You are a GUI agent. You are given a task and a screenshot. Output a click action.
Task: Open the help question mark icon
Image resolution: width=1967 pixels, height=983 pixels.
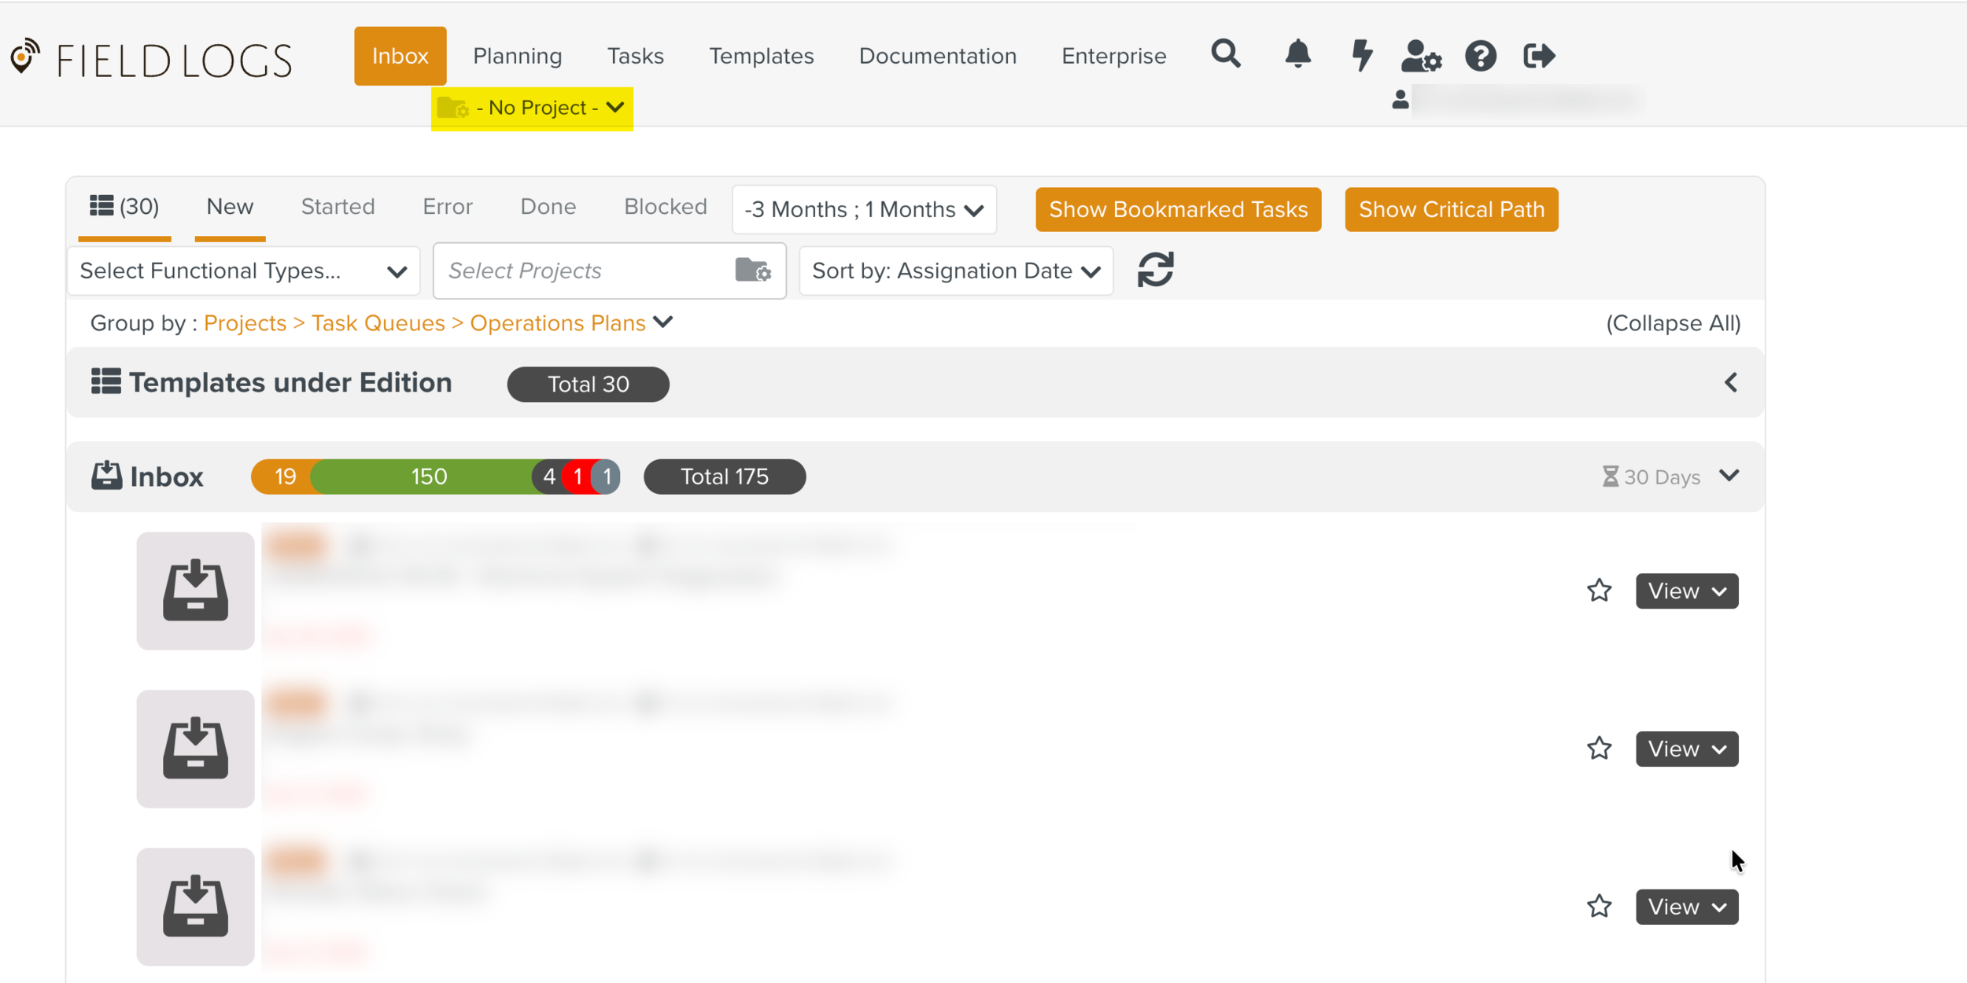pos(1480,56)
